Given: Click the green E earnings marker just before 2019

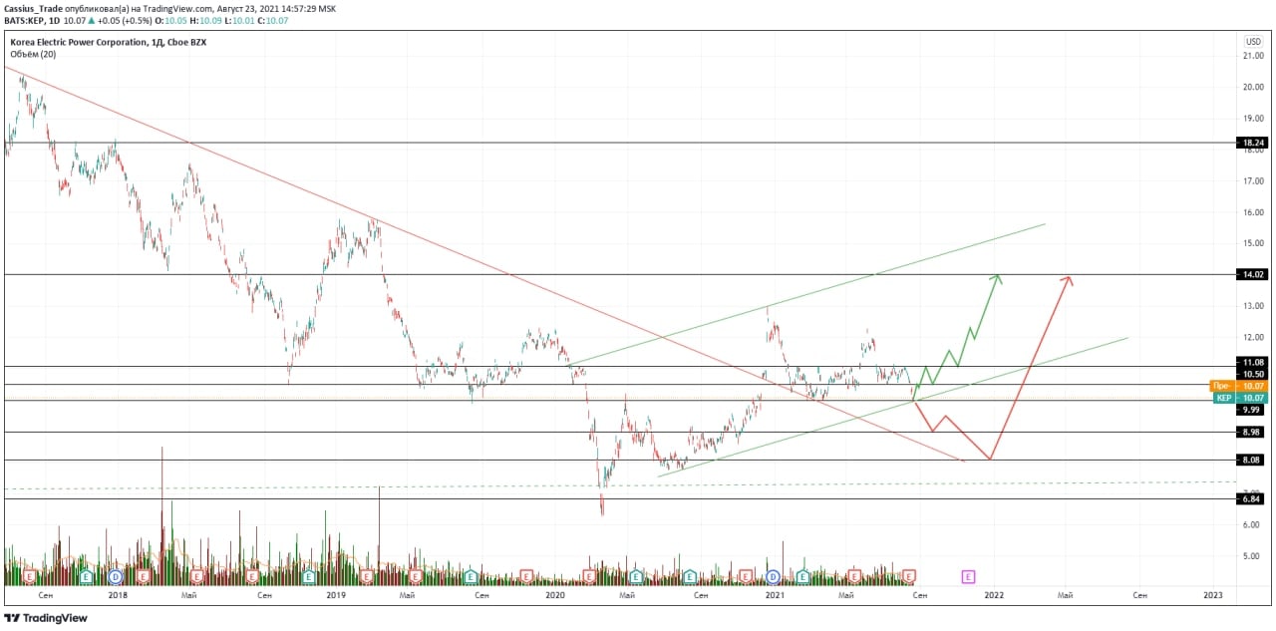Looking at the screenshot, I should click(x=309, y=577).
